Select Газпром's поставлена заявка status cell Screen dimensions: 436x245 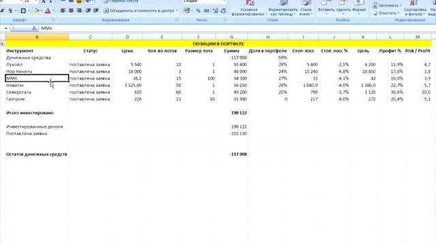pyautogui.click(x=91, y=99)
